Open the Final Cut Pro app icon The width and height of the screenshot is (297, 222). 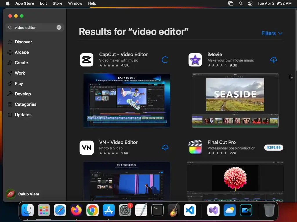(x=195, y=147)
